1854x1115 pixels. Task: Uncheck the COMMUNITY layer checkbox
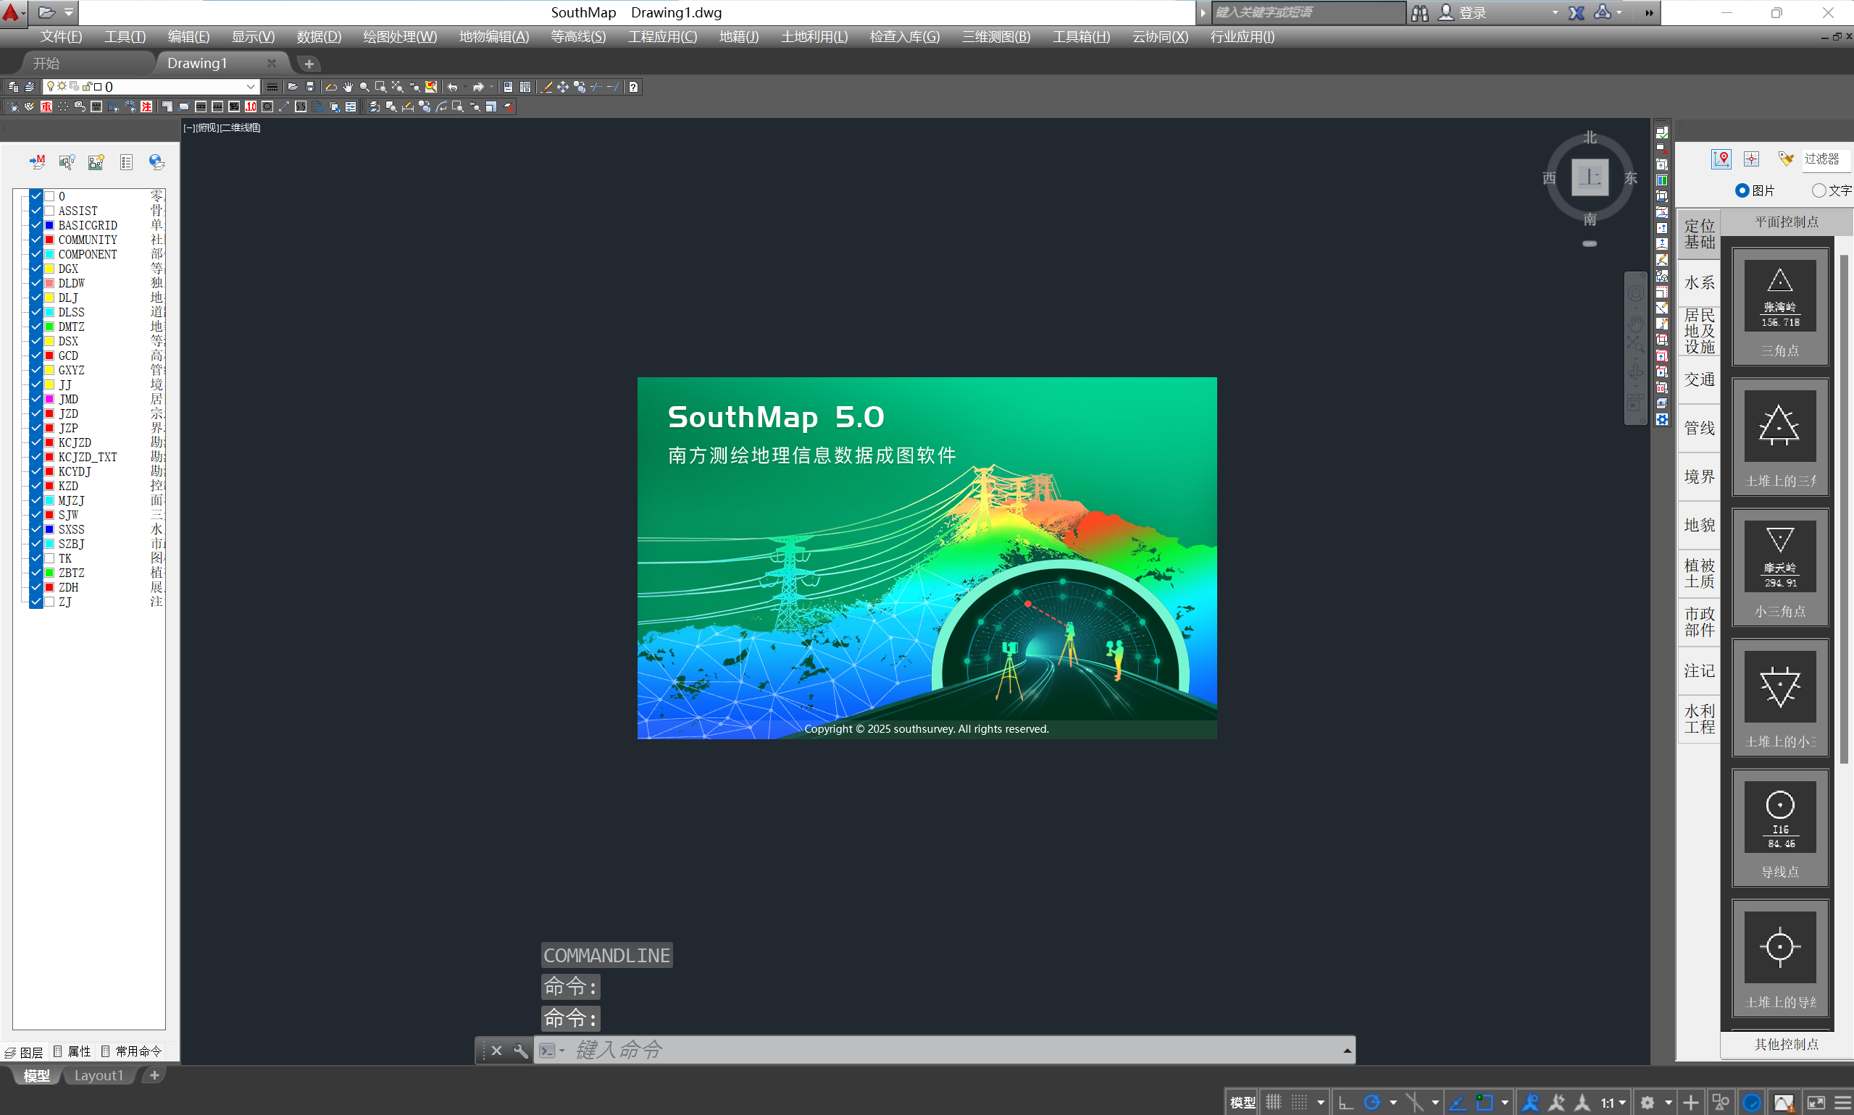36,240
